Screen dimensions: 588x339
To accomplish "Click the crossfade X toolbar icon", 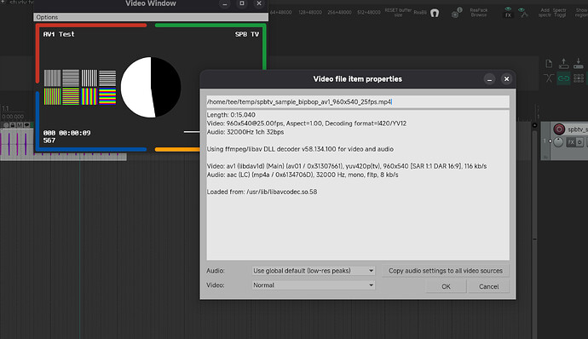I will 549,78.
